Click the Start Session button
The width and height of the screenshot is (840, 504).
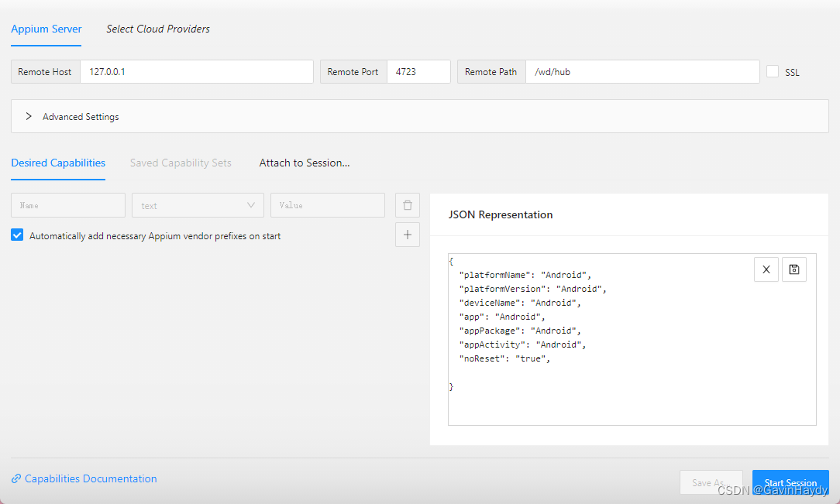790,482
